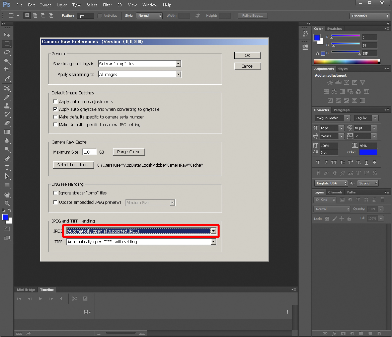Open the Essentials workspace dropdown
392x337 pixels.
[370, 16]
